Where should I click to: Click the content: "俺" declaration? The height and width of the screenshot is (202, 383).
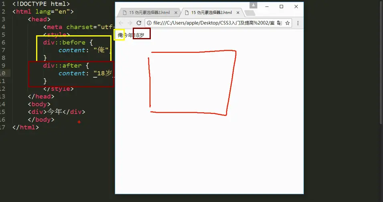(85, 50)
